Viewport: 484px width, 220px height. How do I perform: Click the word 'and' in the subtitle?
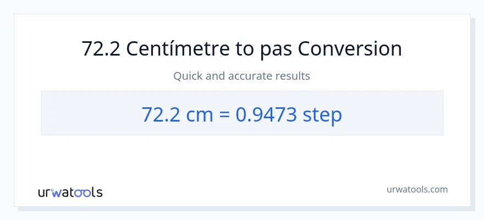coord(215,76)
